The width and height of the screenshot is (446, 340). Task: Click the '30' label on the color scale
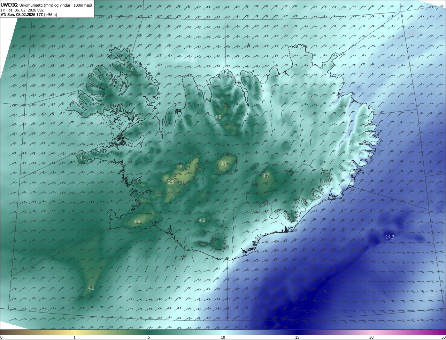tap(371, 337)
